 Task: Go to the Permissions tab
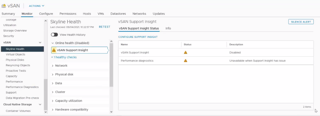point(68,14)
